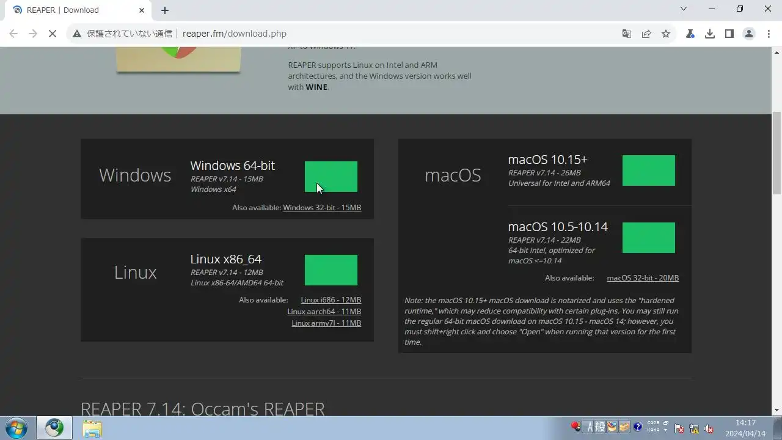Screen dimensions: 782x440
Task: Open the macOS 32-bit - 20MB link
Action: [643, 278]
